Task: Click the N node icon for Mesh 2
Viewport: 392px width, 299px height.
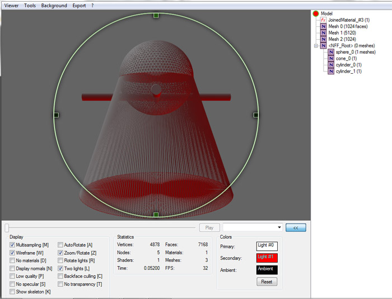Action: pos(323,39)
